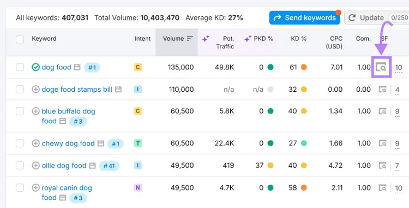Add doge food stamps bill with plus icon
This screenshot has height=208, width=409.
click(35, 89)
